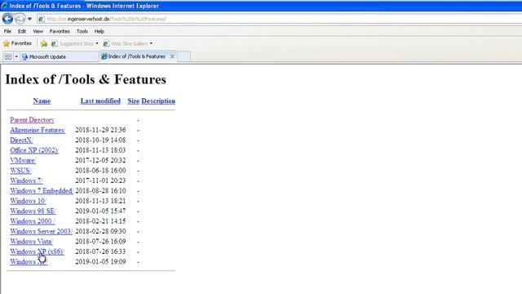Viewport: 522px width, 294px height.
Task: Open the Windows Vista folder link
Action: (x=31, y=242)
